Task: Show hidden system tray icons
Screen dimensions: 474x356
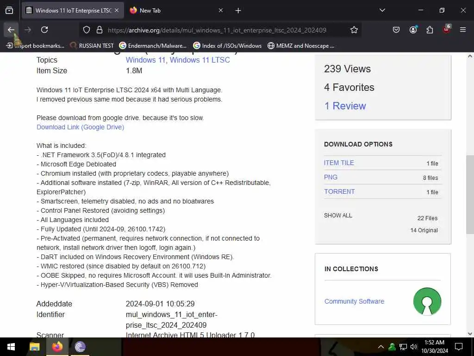Action: tap(381, 347)
